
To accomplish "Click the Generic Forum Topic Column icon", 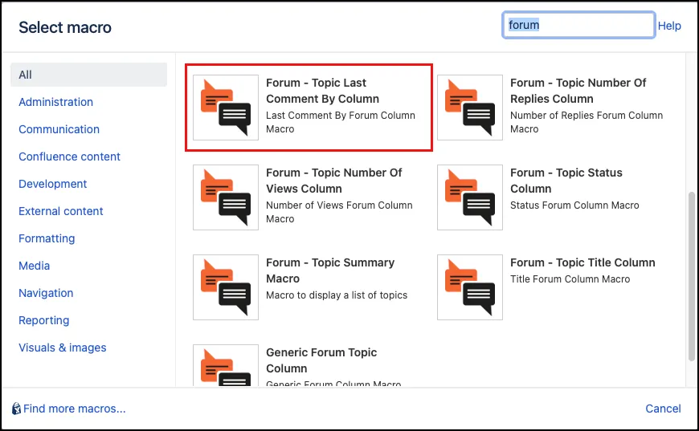I will [x=226, y=365].
